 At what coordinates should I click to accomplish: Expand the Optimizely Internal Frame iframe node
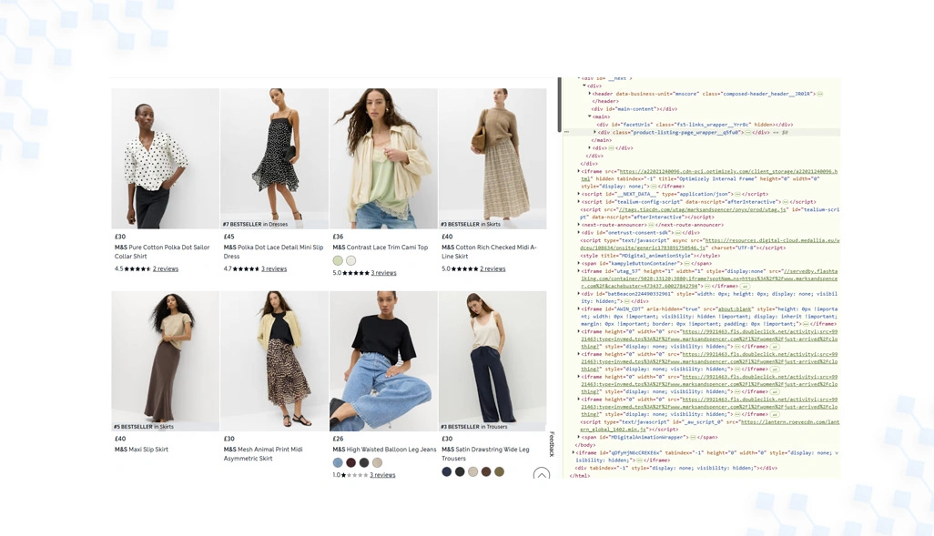coord(578,171)
